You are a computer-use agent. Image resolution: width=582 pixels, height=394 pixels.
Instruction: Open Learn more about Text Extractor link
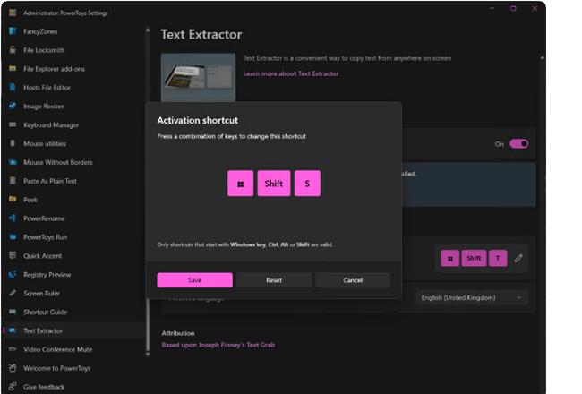point(291,73)
